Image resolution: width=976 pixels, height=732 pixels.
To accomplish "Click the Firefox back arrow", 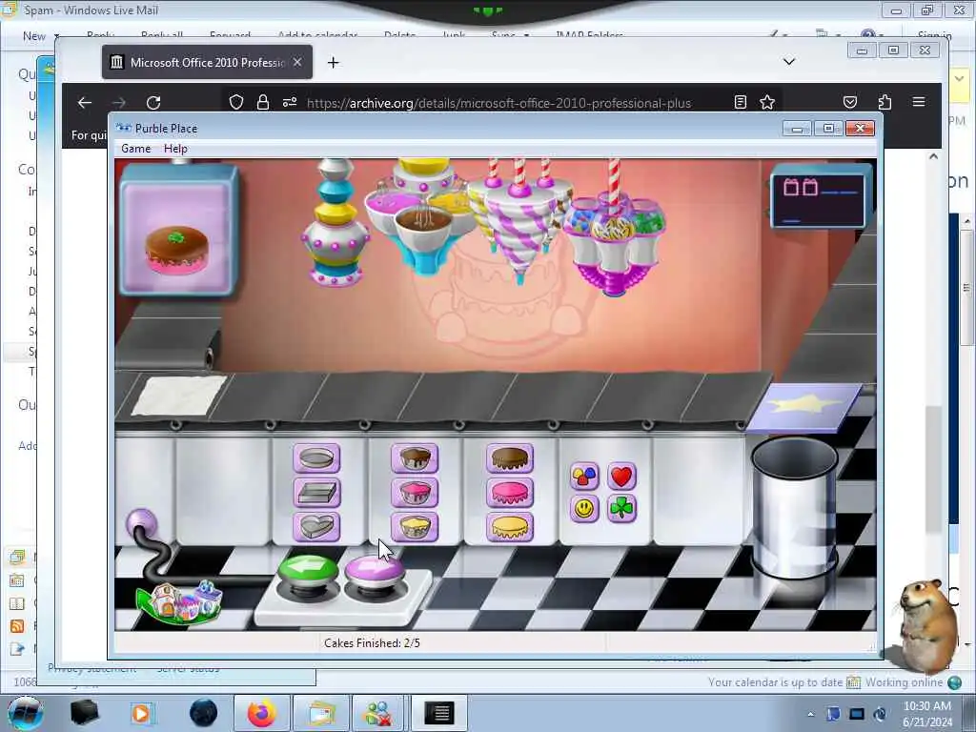I will click(x=85, y=103).
